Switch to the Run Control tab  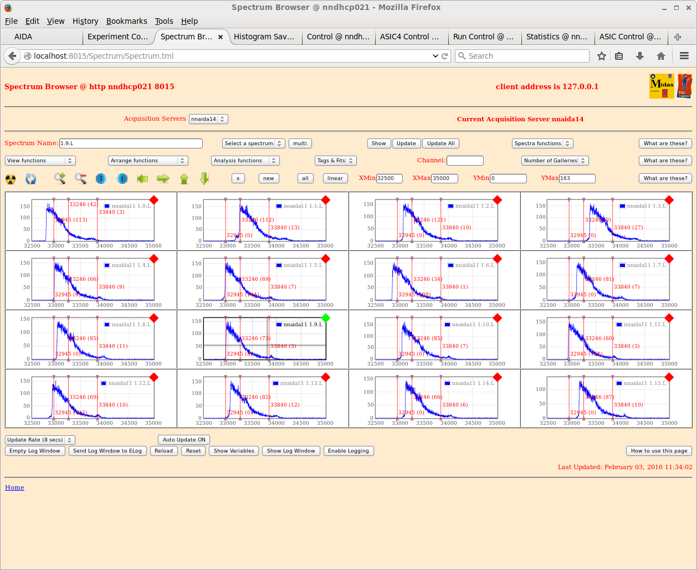[484, 37]
